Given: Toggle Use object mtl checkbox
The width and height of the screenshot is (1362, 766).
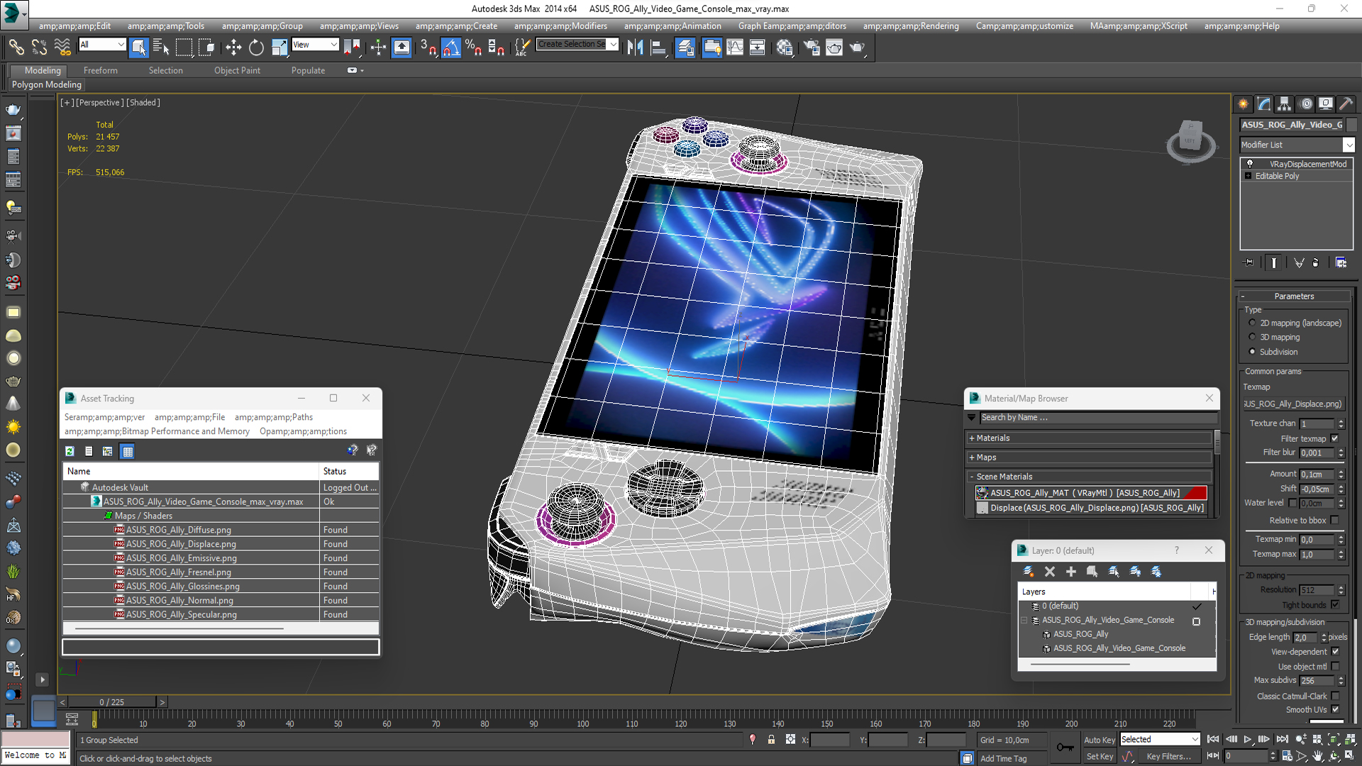Looking at the screenshot, I should click(x=1335, y=667).
